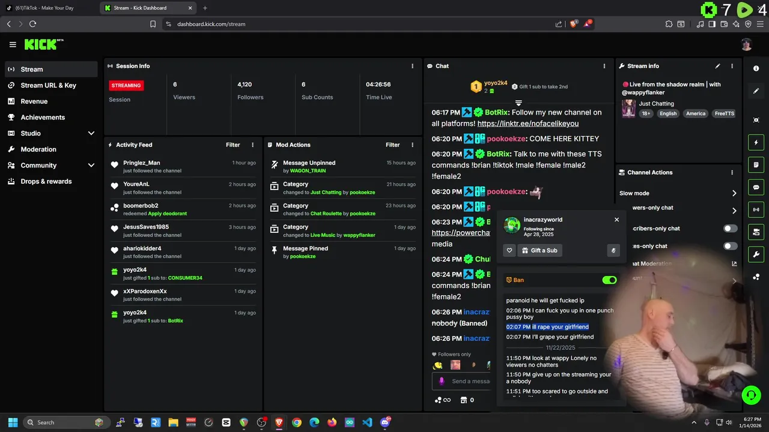Reload the browser page
This screenshot has height=432, width=769.
[32, 24]
